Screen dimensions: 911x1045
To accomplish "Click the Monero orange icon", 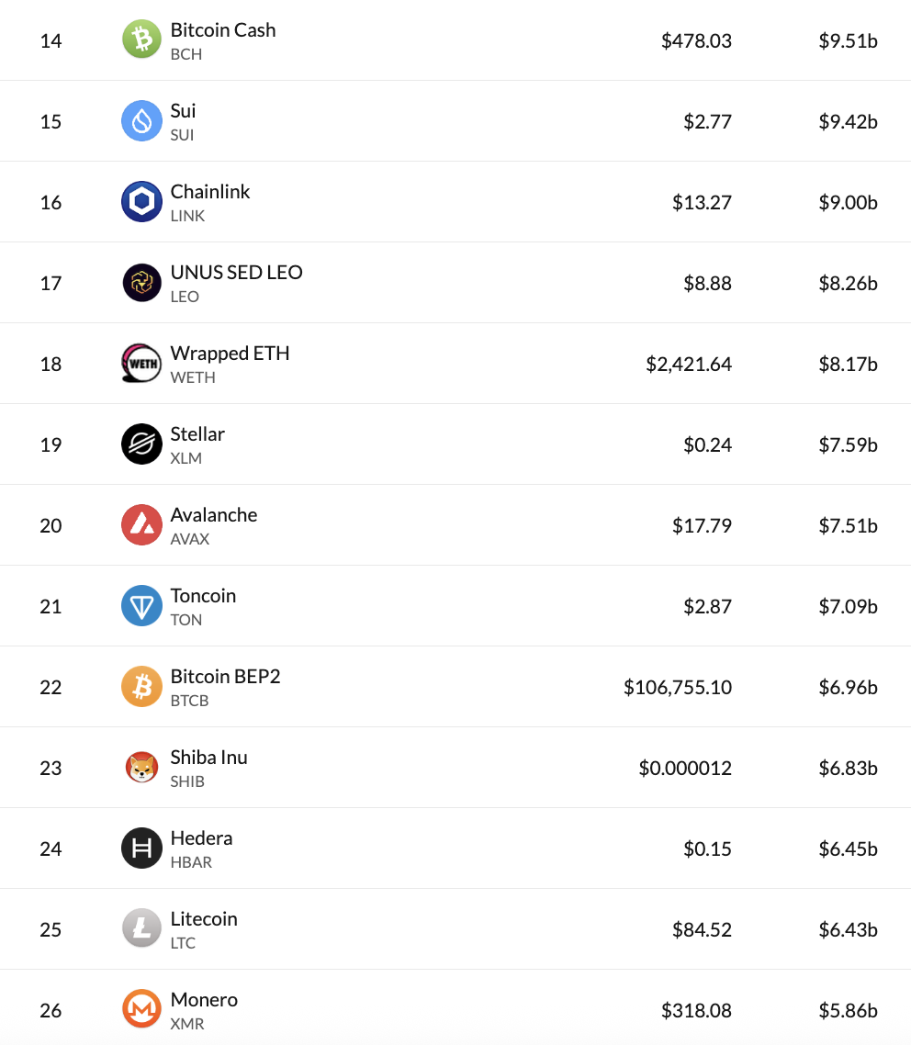I will (141, 1010).
